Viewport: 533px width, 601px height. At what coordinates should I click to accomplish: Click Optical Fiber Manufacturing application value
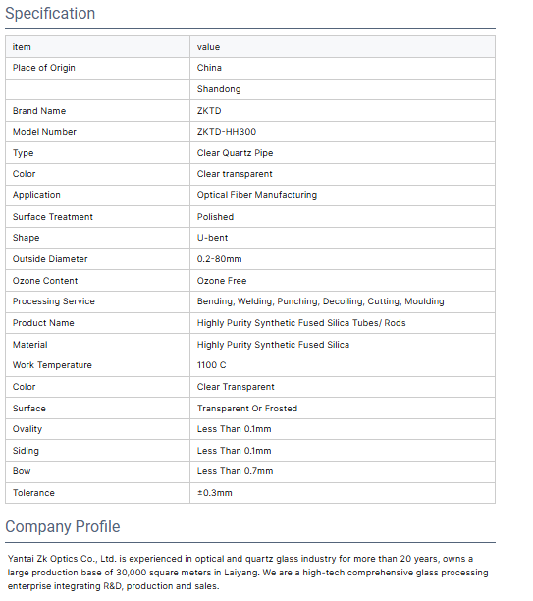(257, 195)
